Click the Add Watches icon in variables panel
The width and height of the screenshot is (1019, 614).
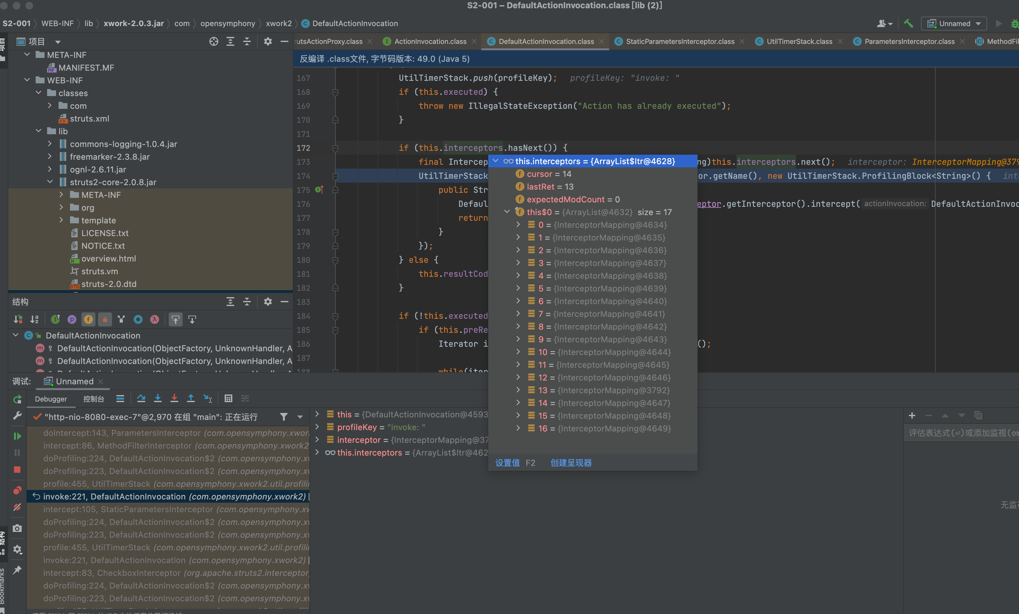[913, 415]
